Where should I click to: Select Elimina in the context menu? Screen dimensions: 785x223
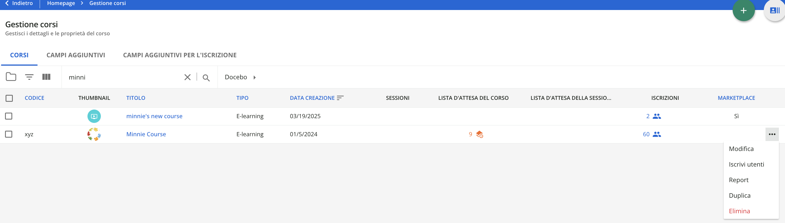coord(739,211)
